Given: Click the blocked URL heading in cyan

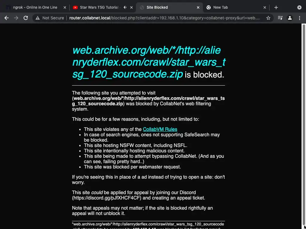Looking at the screenshot, I should click(x=149, y=62).
